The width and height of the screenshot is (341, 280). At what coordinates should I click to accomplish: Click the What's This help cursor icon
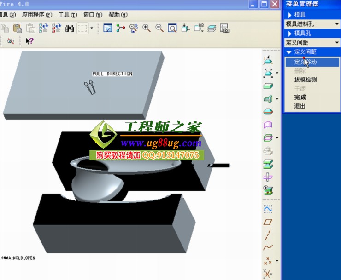[x=29, y=41]
